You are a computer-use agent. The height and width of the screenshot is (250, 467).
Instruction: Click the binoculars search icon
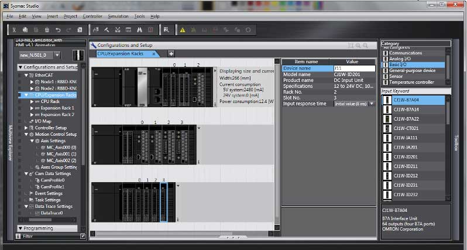pos(139,29)
